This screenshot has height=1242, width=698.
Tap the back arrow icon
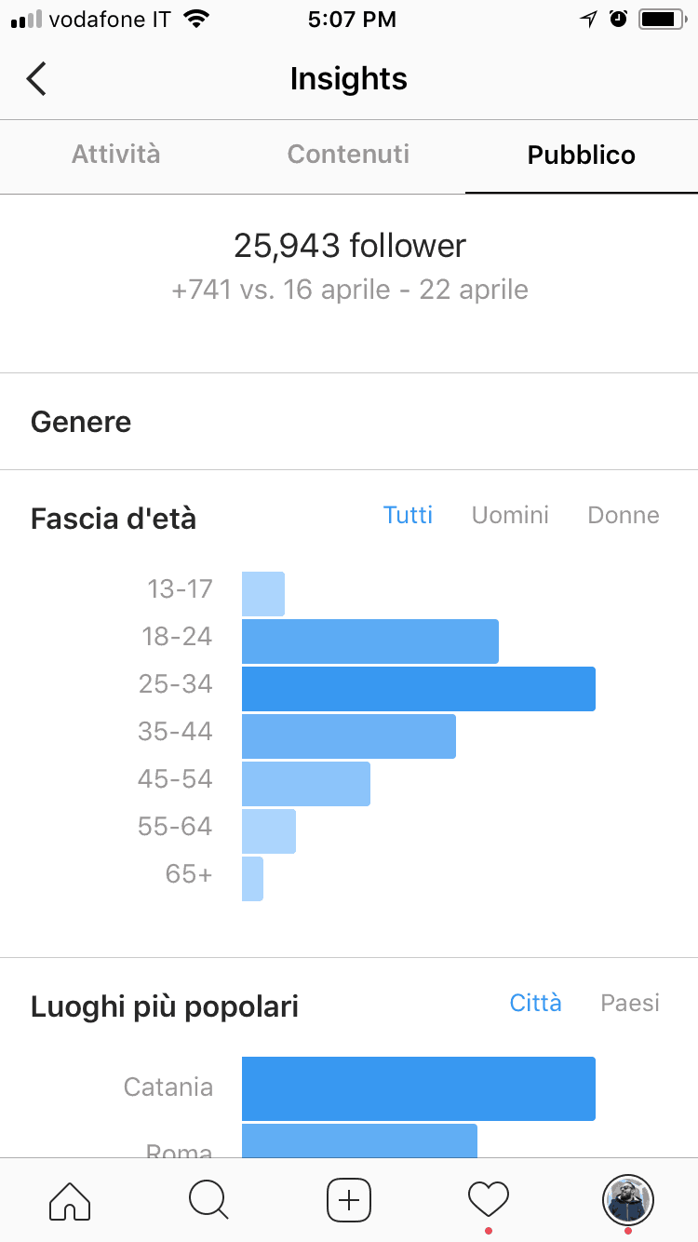coord(36,79)
